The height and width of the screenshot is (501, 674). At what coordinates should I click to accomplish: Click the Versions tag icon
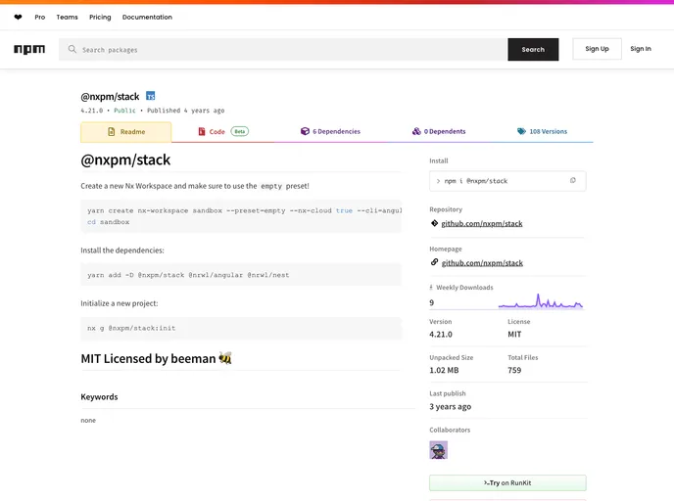521,131
